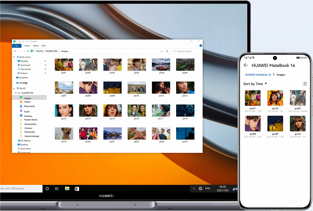Viewport: 313px width, 211px height.
Task: Open the Sort by Time dropdown
Action: pos(255,84)
